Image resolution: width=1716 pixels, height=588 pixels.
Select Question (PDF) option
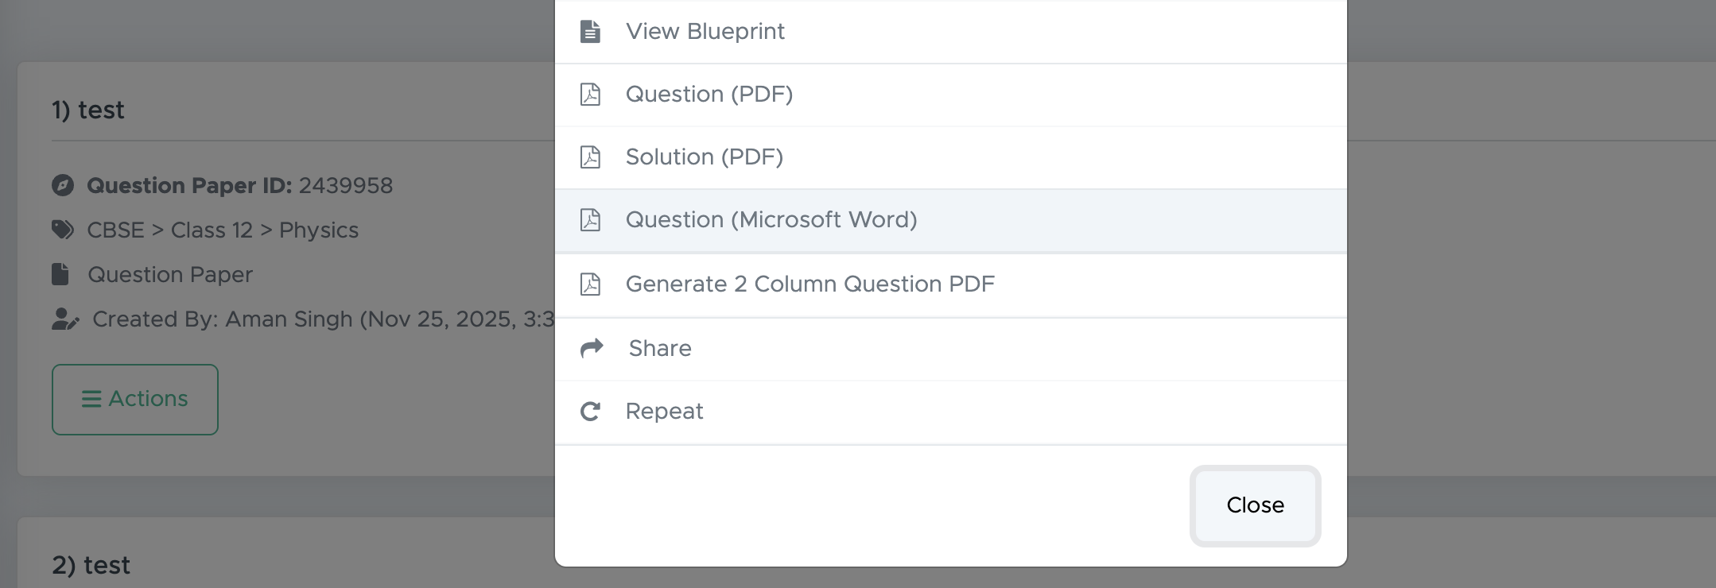click(x=709, y=95)
